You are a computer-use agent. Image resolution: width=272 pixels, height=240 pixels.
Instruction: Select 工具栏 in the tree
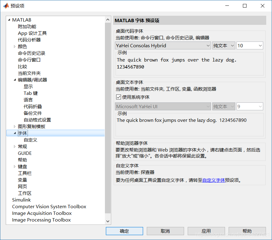[25, 173]
